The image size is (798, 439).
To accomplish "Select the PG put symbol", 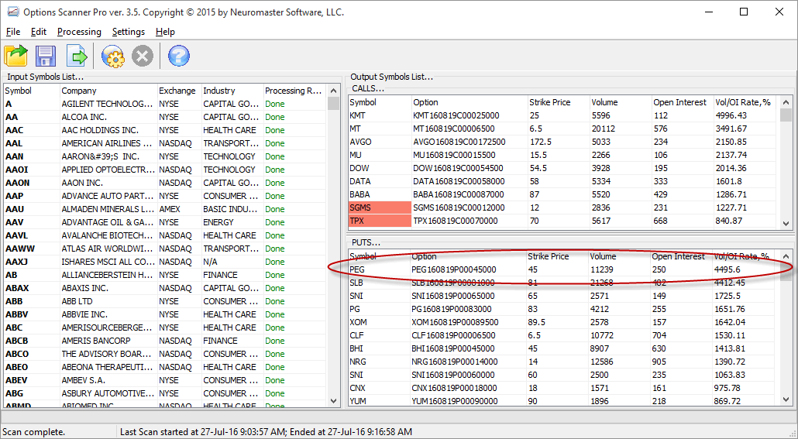I will tap(355, 309).
